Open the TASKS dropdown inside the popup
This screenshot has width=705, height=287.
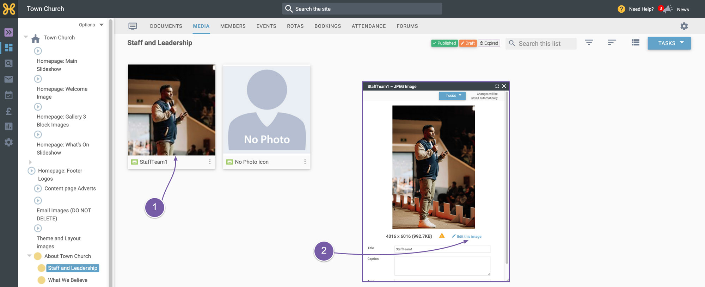(x=452, y=96)
